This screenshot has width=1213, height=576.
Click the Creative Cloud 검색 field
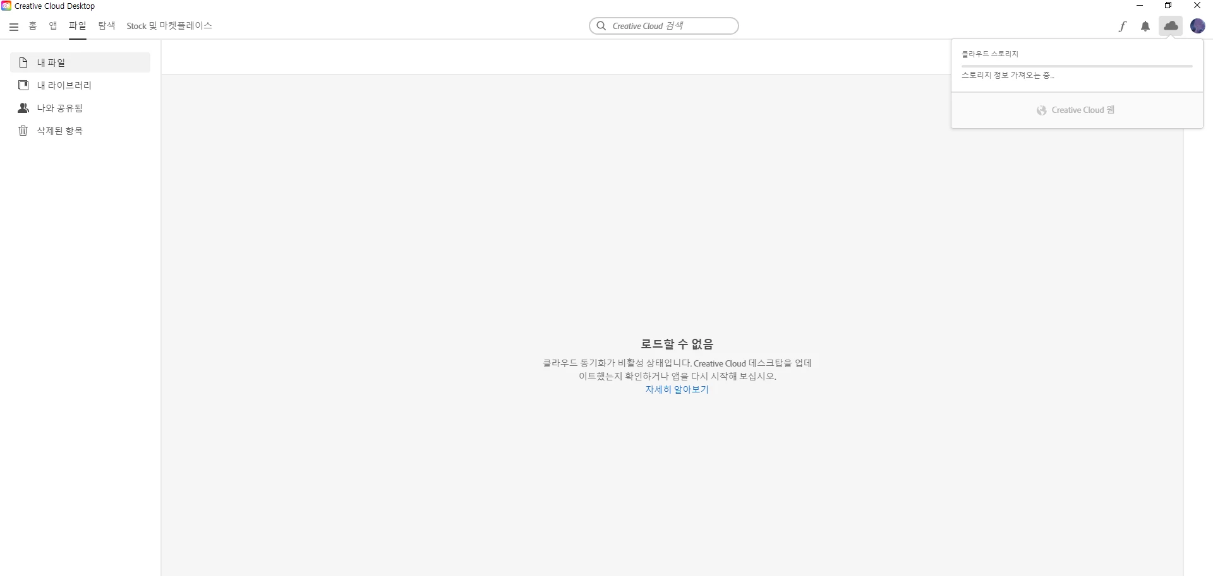[664, 26]
